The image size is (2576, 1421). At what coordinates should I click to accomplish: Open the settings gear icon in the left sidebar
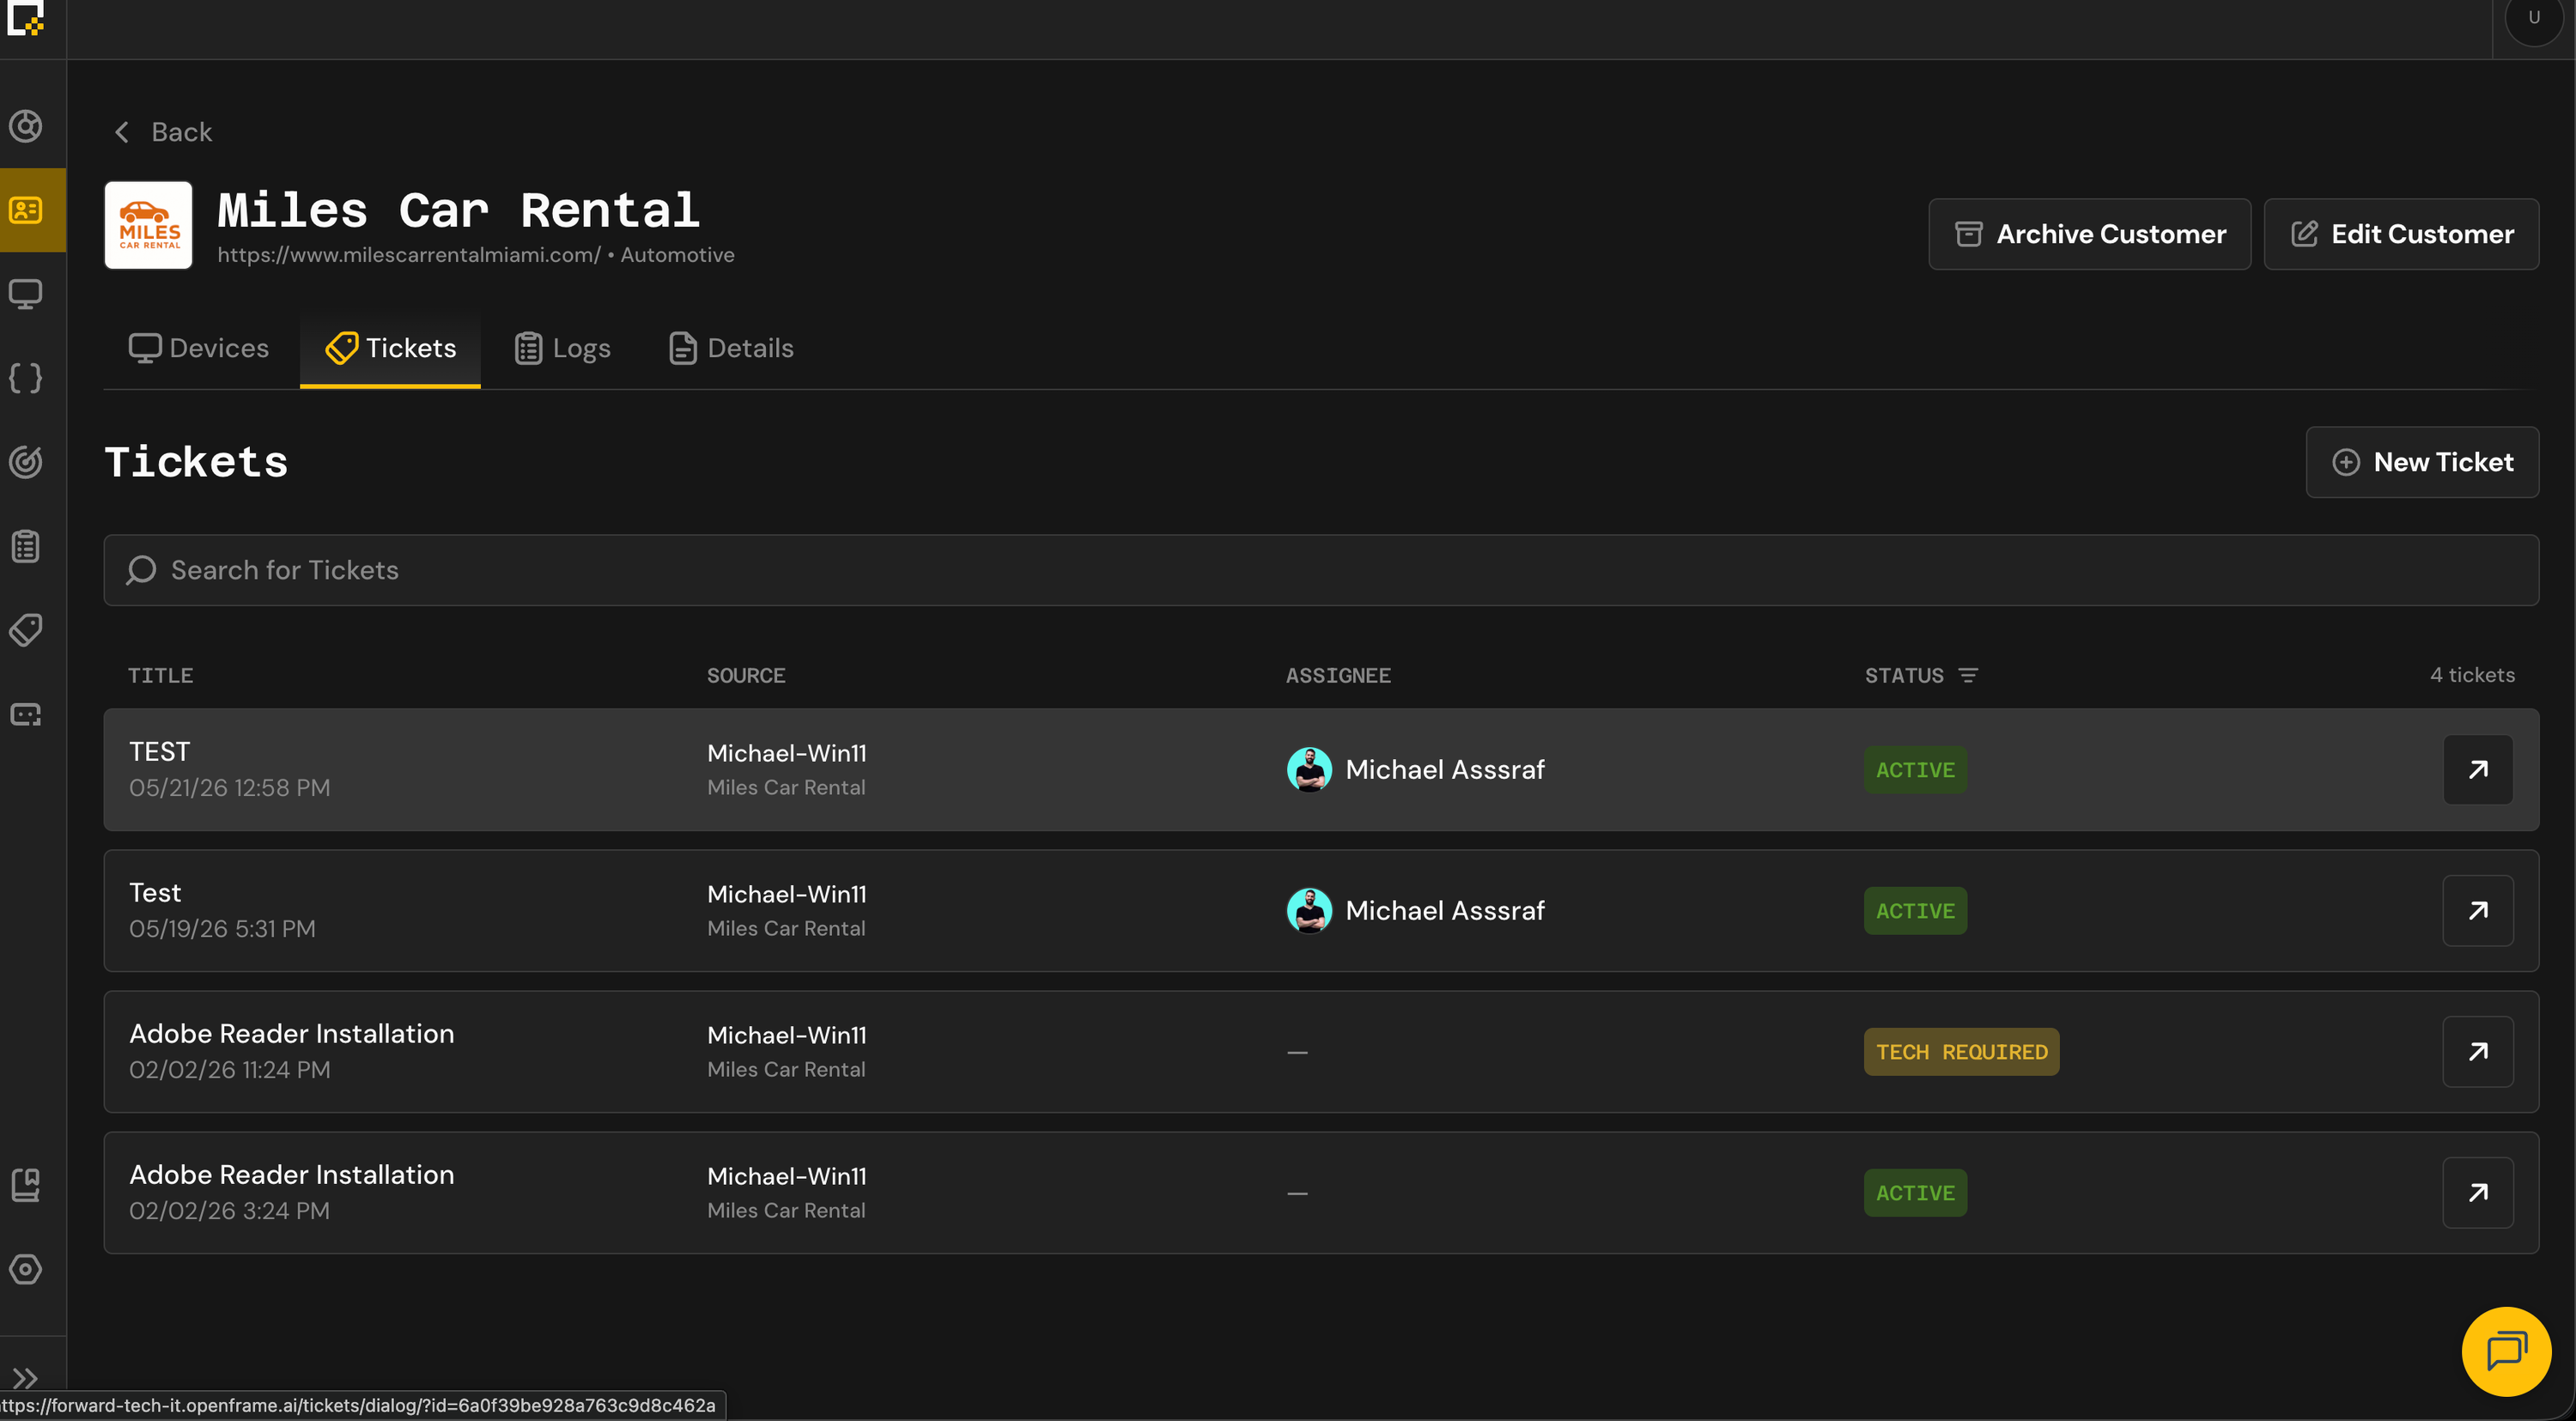(26, 1269)
